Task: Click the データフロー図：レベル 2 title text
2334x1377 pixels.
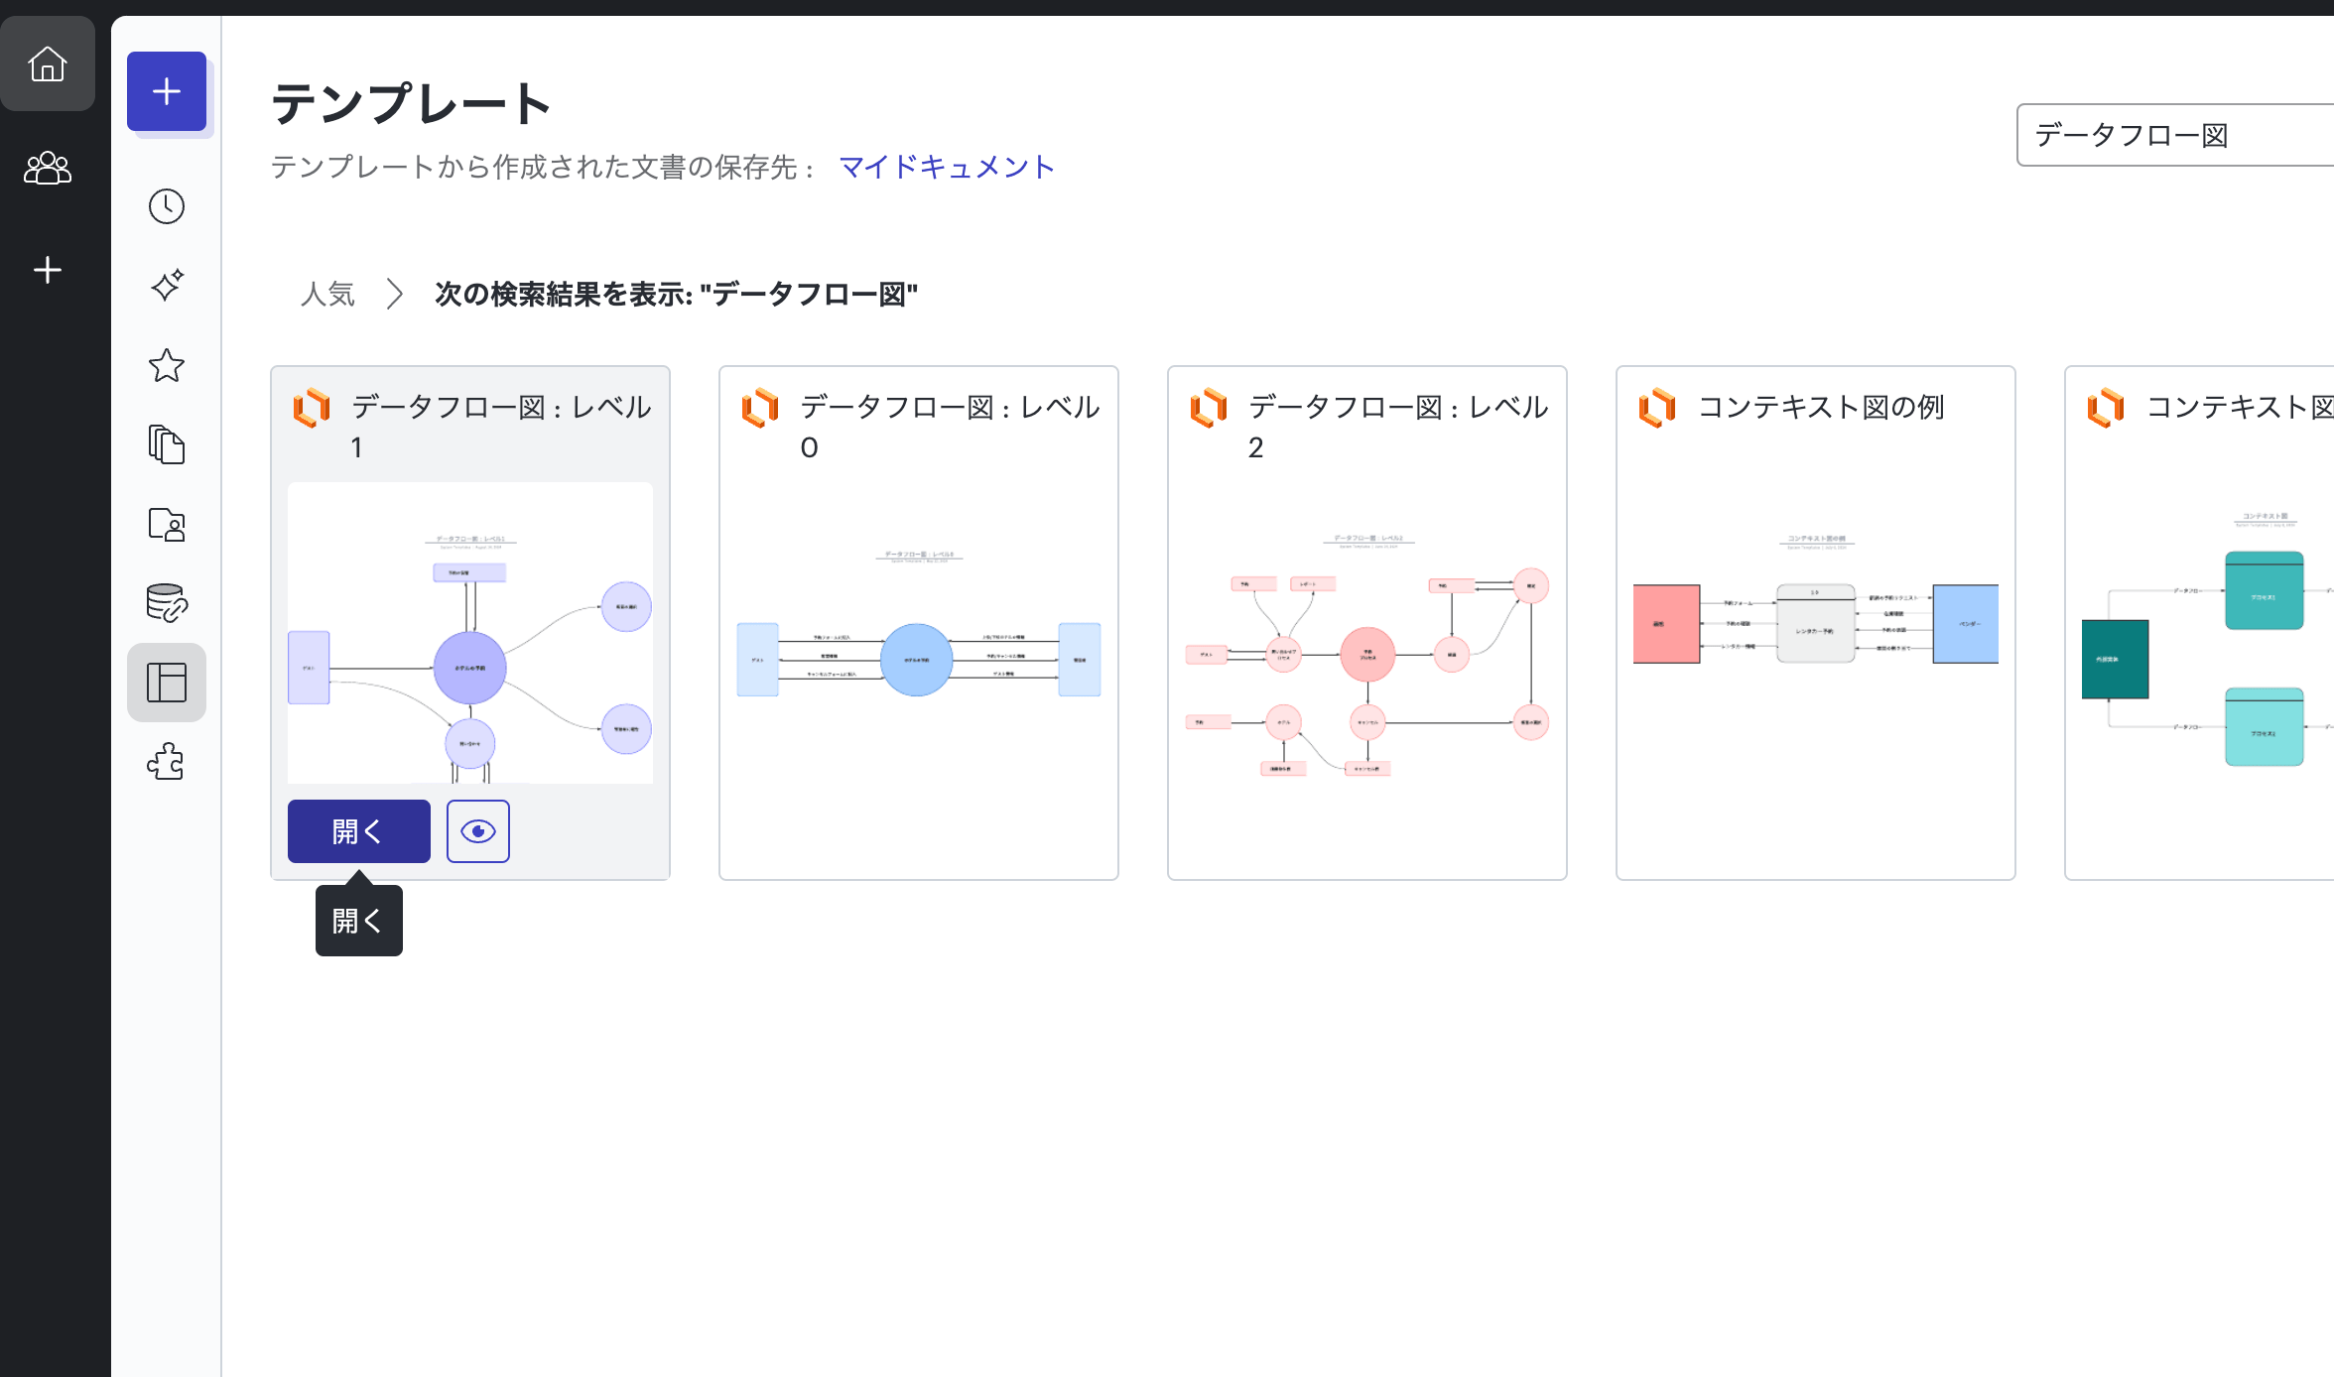Action: click(x=1398, y=427)
